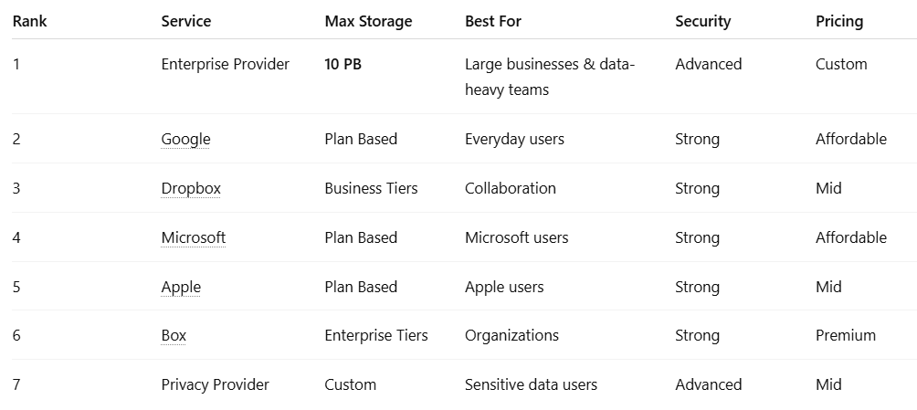Screen dimensions: 917x410
Task: Open the Dropbox link
Action: click(x=191, y=189)
